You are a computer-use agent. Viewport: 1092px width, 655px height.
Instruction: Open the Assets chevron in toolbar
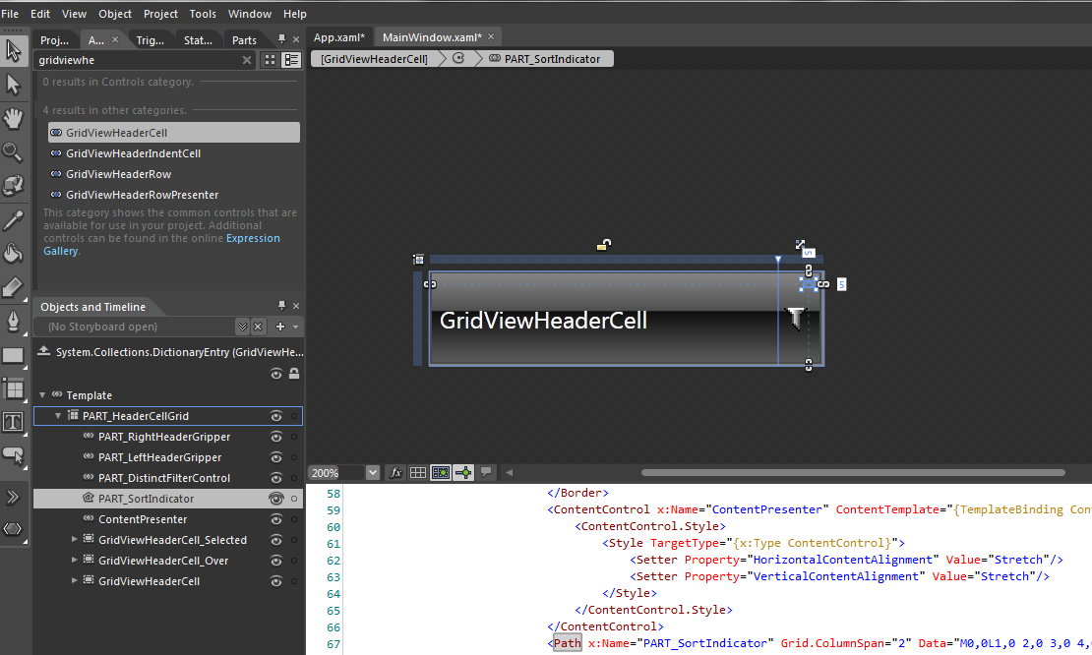[x=13, y=497]
